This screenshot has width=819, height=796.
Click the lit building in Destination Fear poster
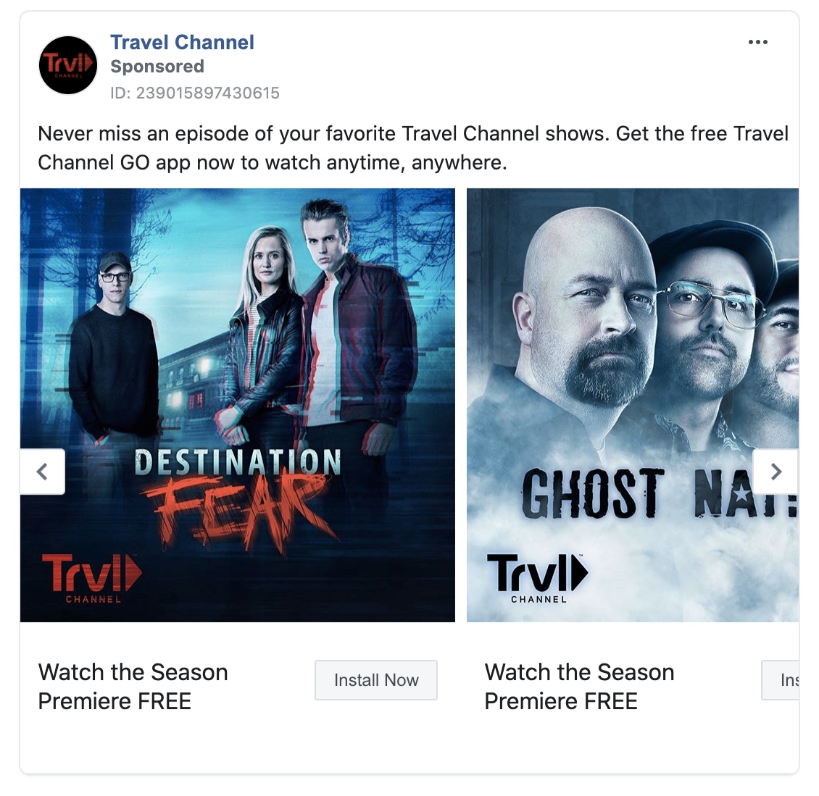[194, 381]
